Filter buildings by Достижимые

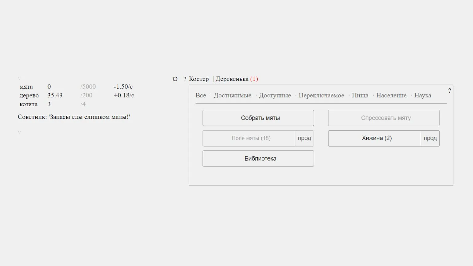pyautogui.click(x=233, y=96)
